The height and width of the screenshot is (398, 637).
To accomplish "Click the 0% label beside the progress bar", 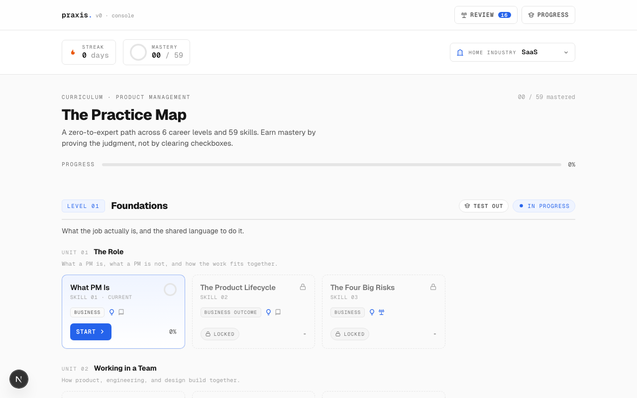I will (x=571, y=165).
